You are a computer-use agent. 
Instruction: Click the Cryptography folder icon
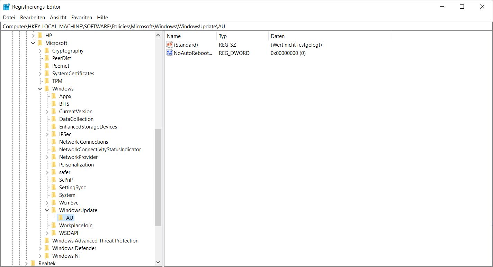(47, 50)
